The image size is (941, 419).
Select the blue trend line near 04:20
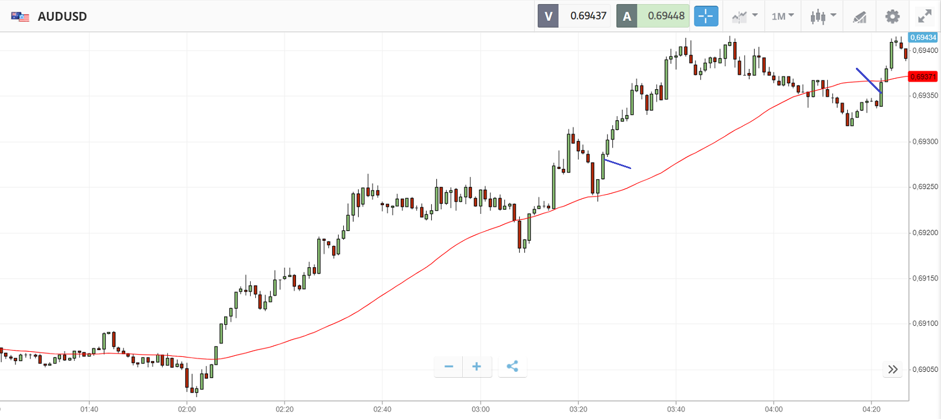pos(868,80)
